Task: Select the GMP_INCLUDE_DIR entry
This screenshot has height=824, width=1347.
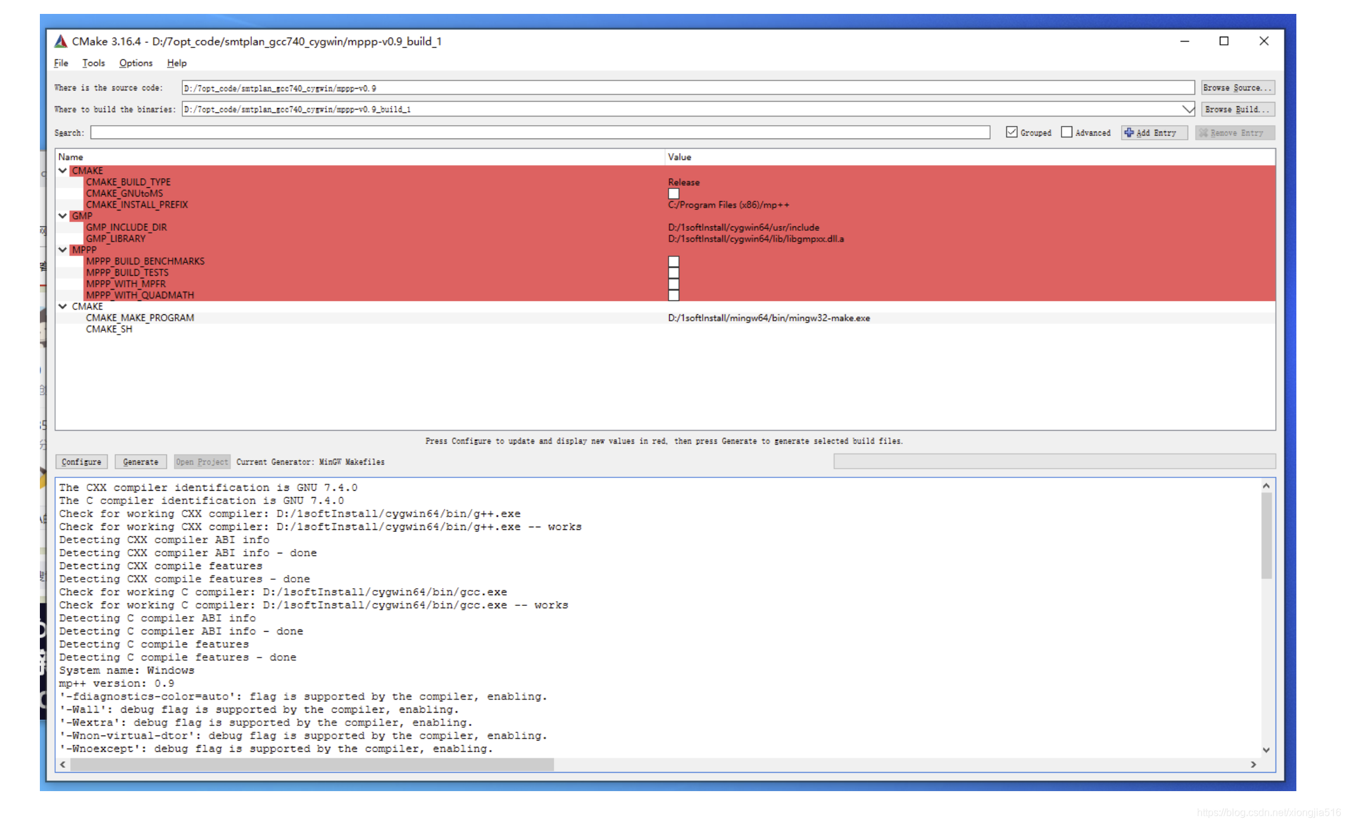Action: 127,227
